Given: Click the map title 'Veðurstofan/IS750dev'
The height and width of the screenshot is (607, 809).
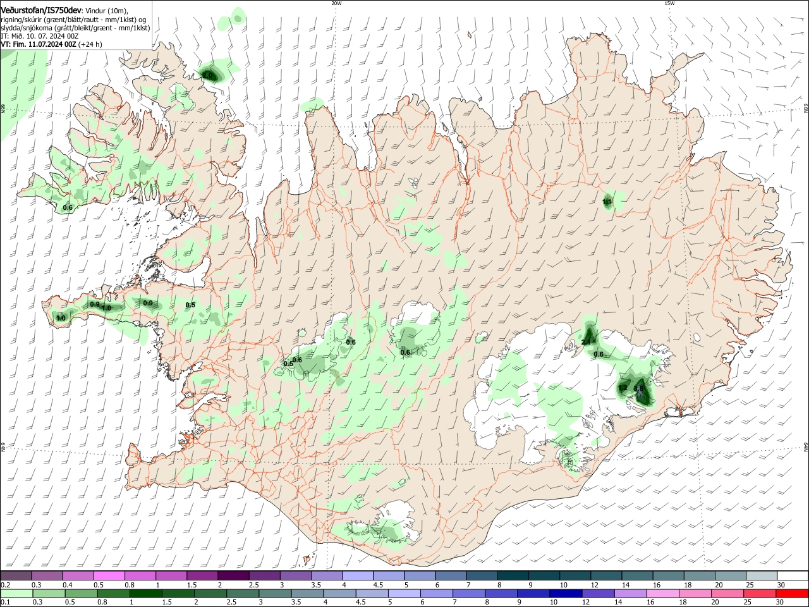Looking at the screenshot, I should pos(41,11).
